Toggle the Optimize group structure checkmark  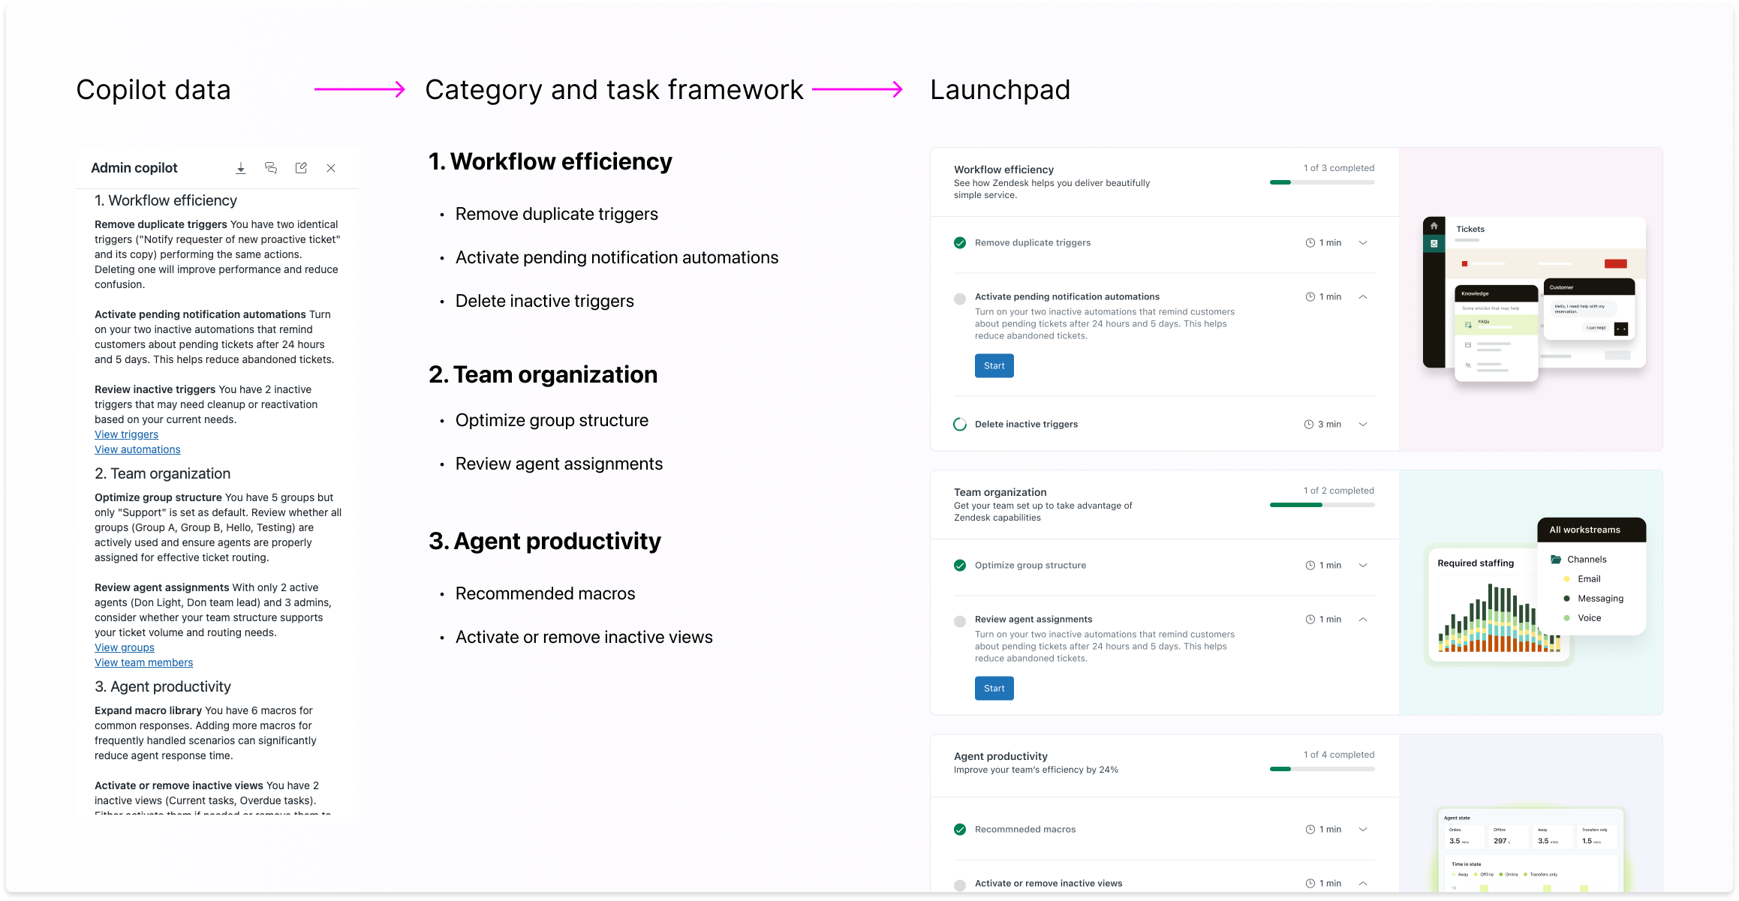tap(960, 566)
